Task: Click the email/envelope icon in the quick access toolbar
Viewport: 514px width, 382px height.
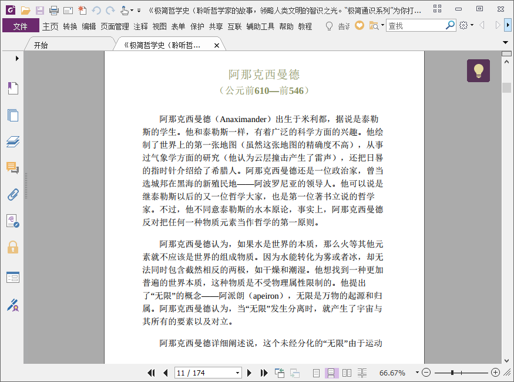Action: coord(68,11)
